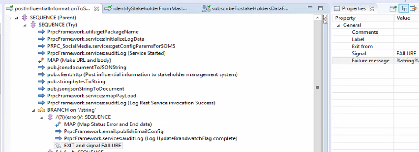
Task: Click the MAP (Map Status Error) step icon
Action: pyautogui.click(x=58, y=124)
